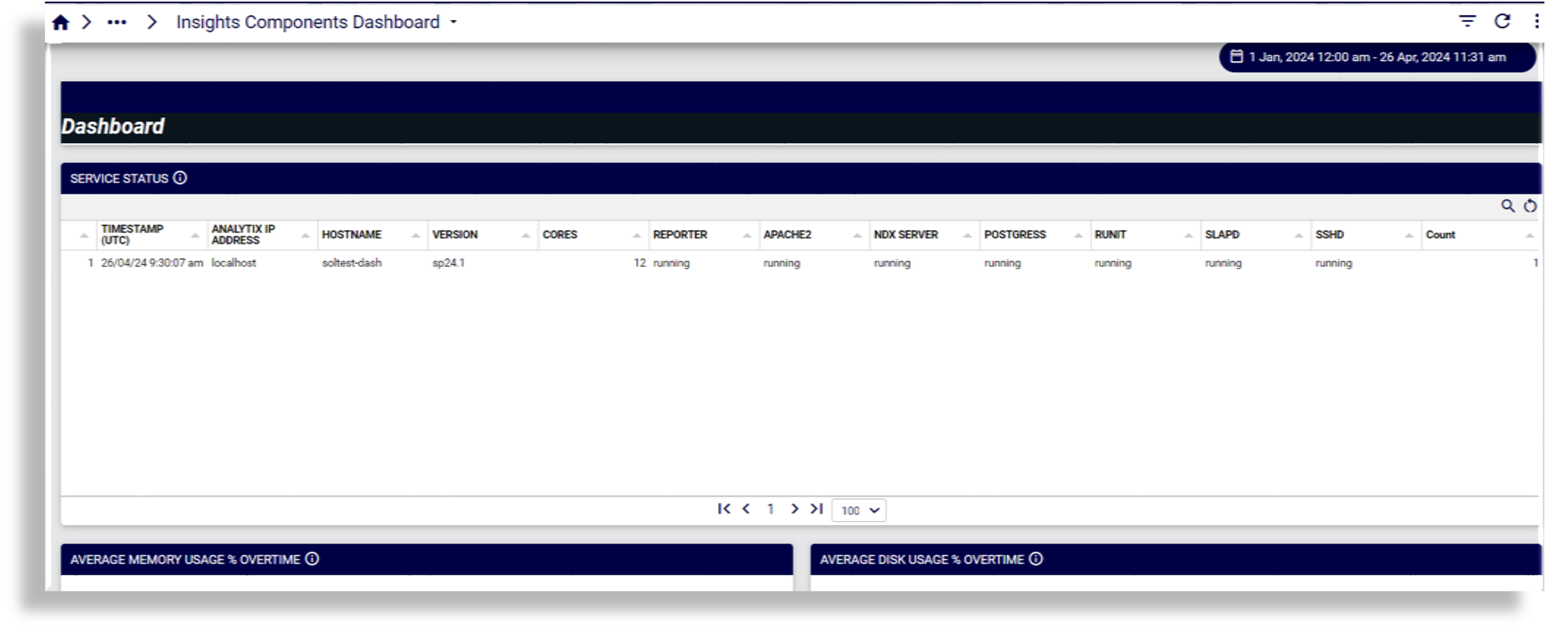Image resolution: width=1546 pixels, height=632 pixels.
Task: Open the 100 rows-per-page dropdown
Action: click(859, 511)
